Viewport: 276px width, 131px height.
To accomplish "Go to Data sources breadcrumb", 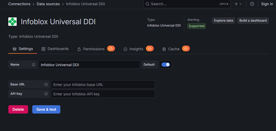I will coord(48,4).
